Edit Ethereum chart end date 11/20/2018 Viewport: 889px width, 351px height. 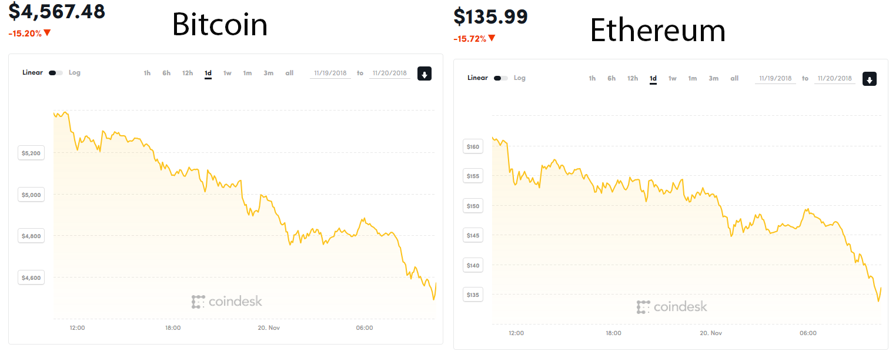pyautogui.click(x=835, y=79)
